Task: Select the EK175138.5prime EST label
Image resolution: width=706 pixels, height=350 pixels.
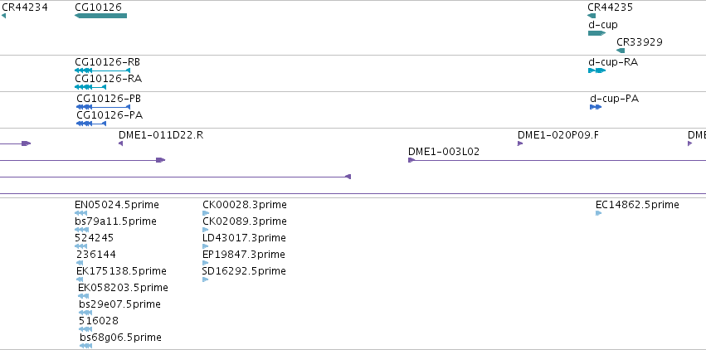Action: tap(122, 271)
